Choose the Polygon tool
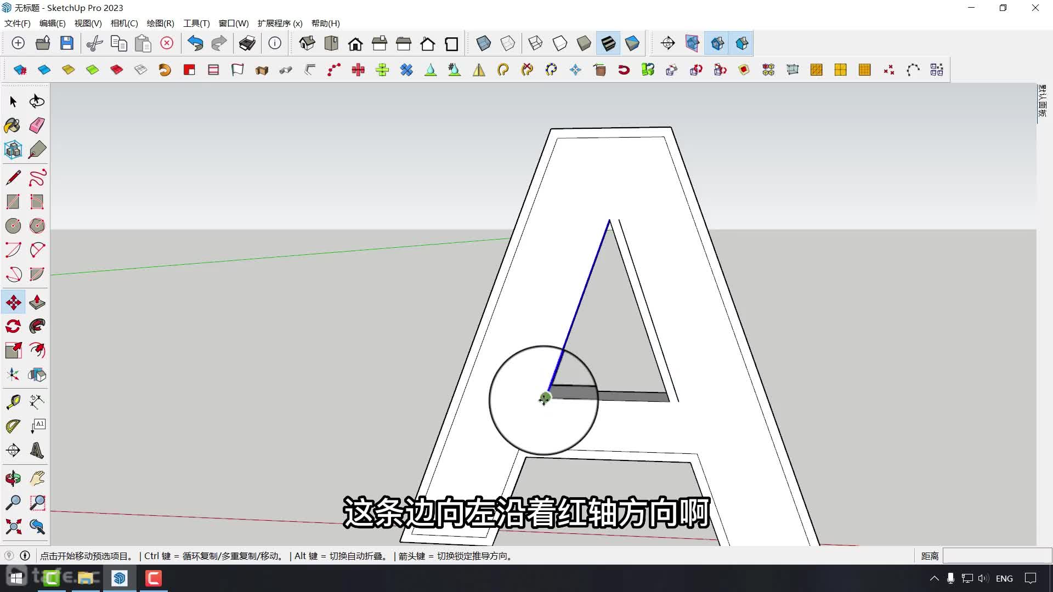 37,226
